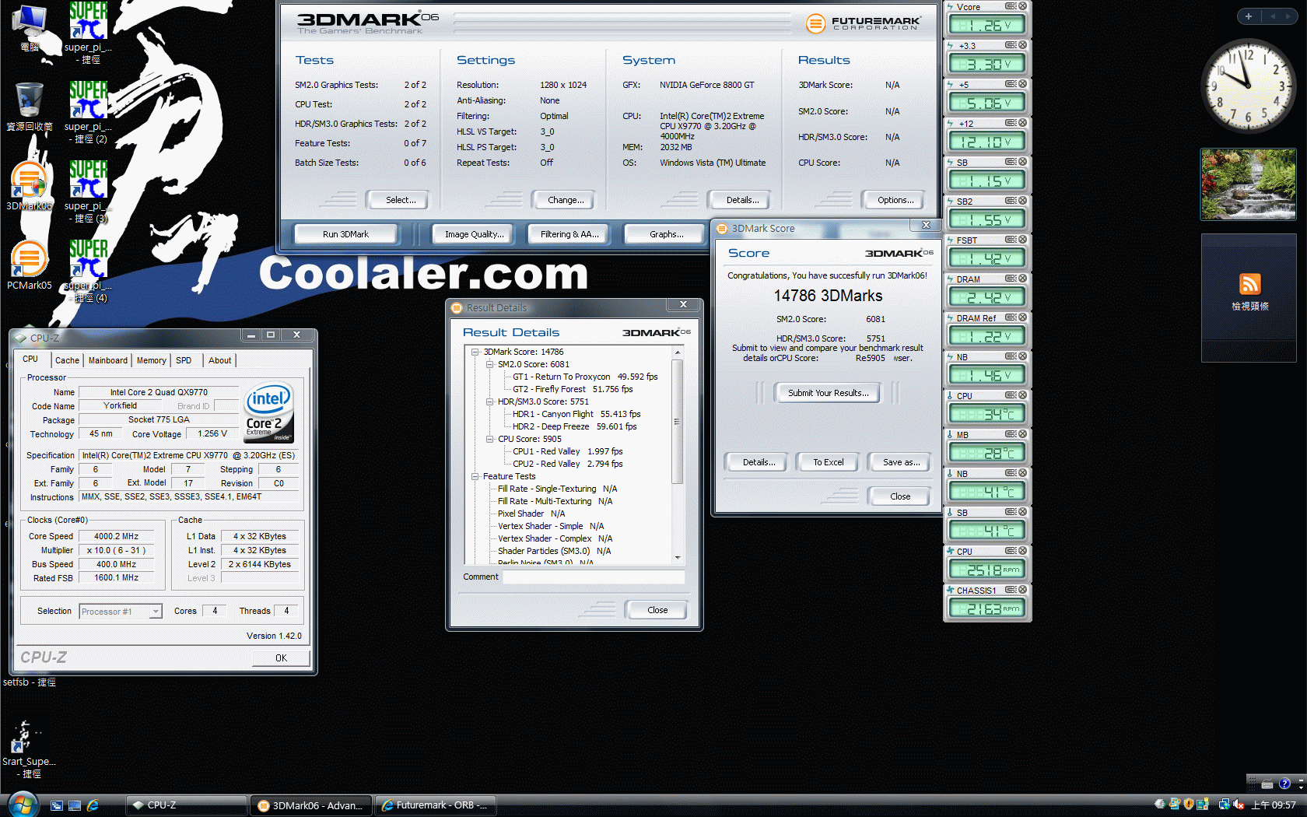Close the Vcore monitor gadget
Image resolution: width=1307 pixels, height=817 pixels.
point(1022,6)
